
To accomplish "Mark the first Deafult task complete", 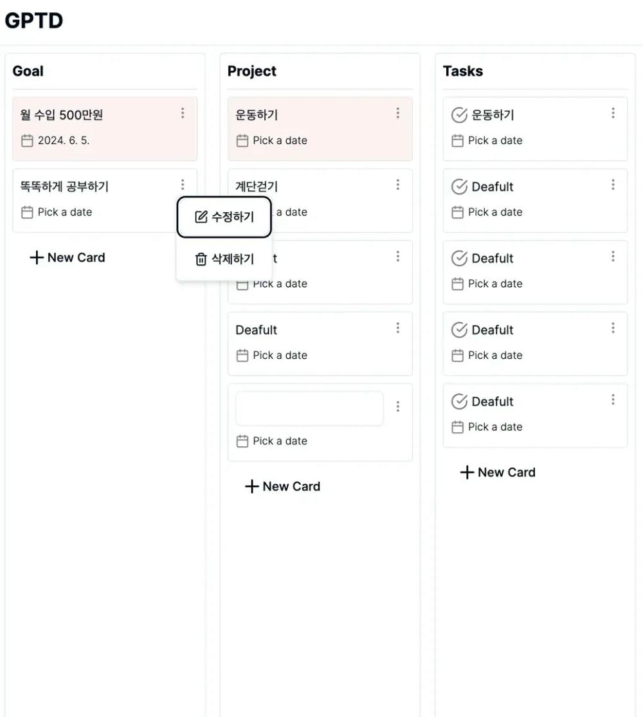I will (x=459, y=187).
